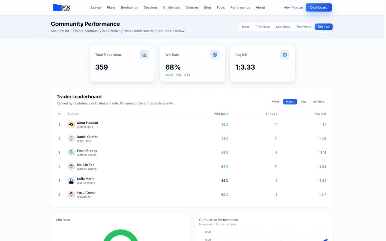Screen dimensions: 386x241
Task: Click the 83% win rate value
Action: coord(225,153)
